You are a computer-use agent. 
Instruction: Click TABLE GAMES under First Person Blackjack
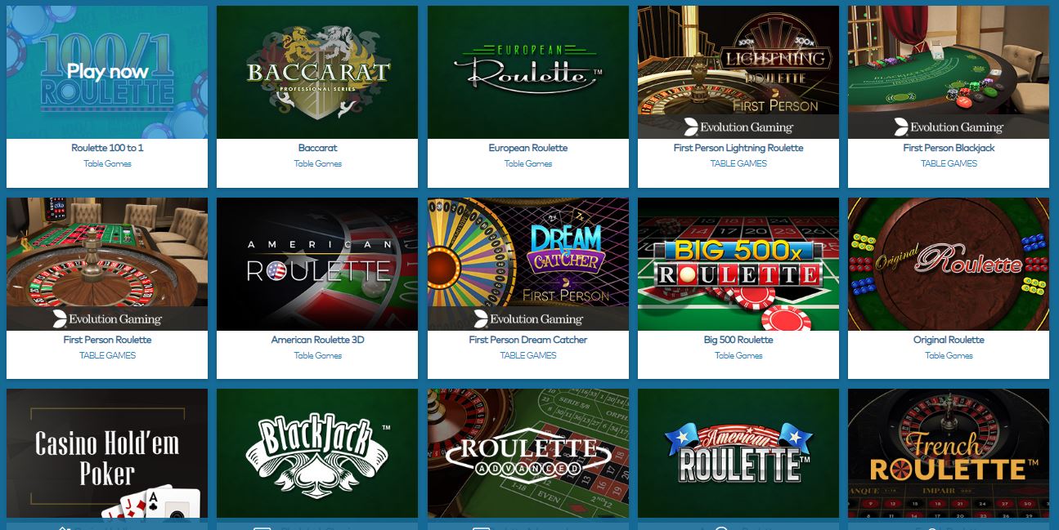point(949,163)
